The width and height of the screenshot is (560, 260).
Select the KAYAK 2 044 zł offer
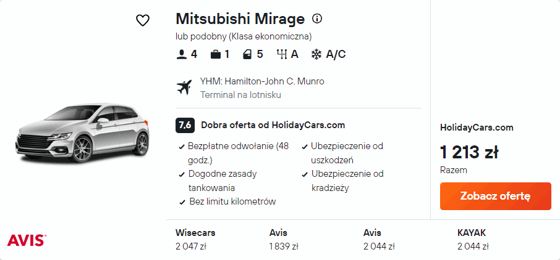pos(473,240)
